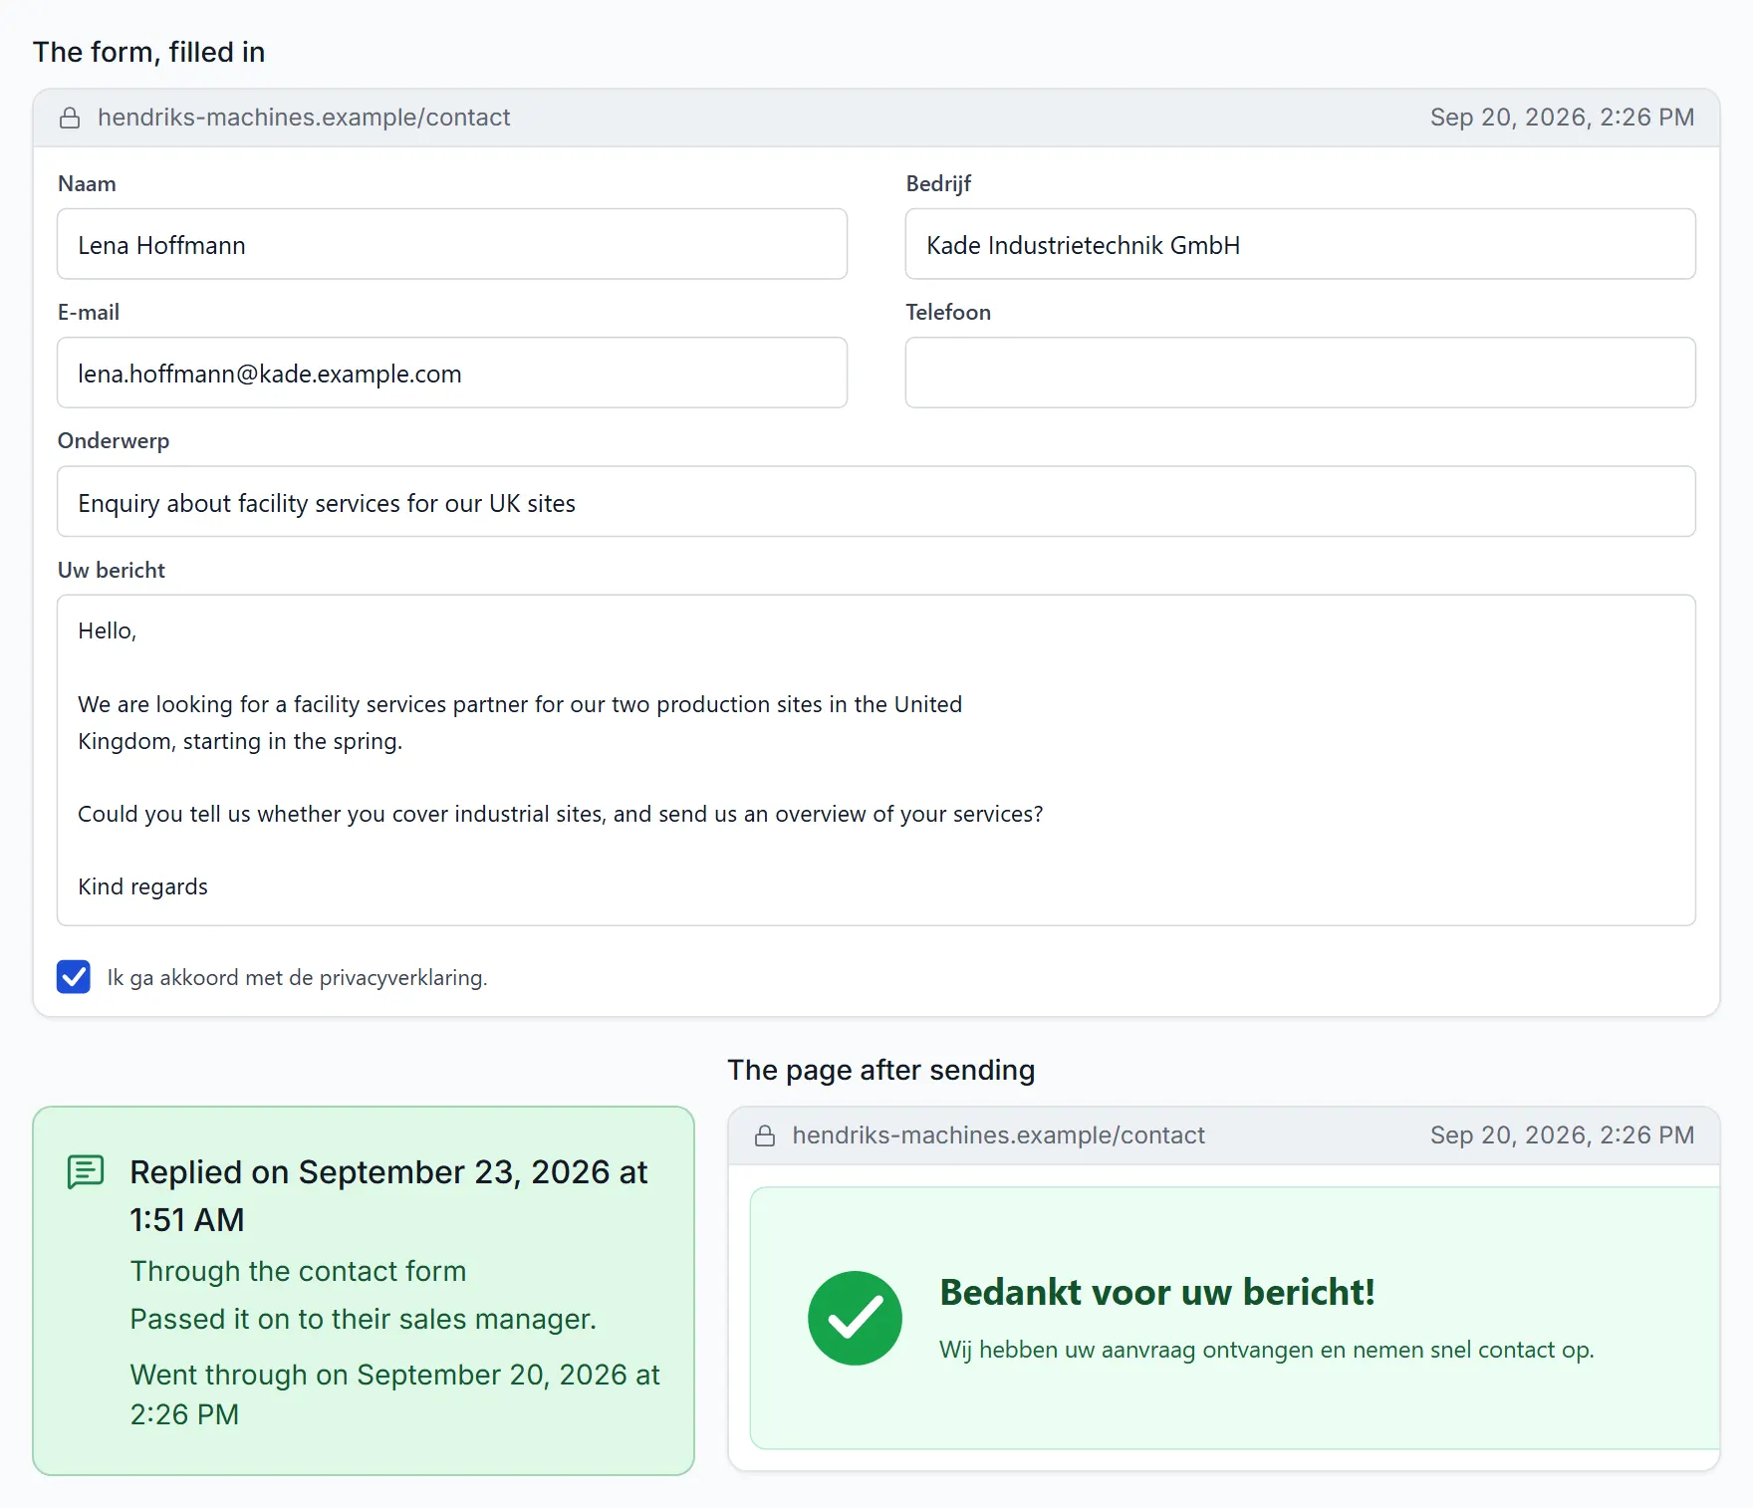Click the 'Bedankt voor uw bericht!' heading
Image resolution: width=1753 pixels, height=1508 pixels.
[x=1157, y=1292]
